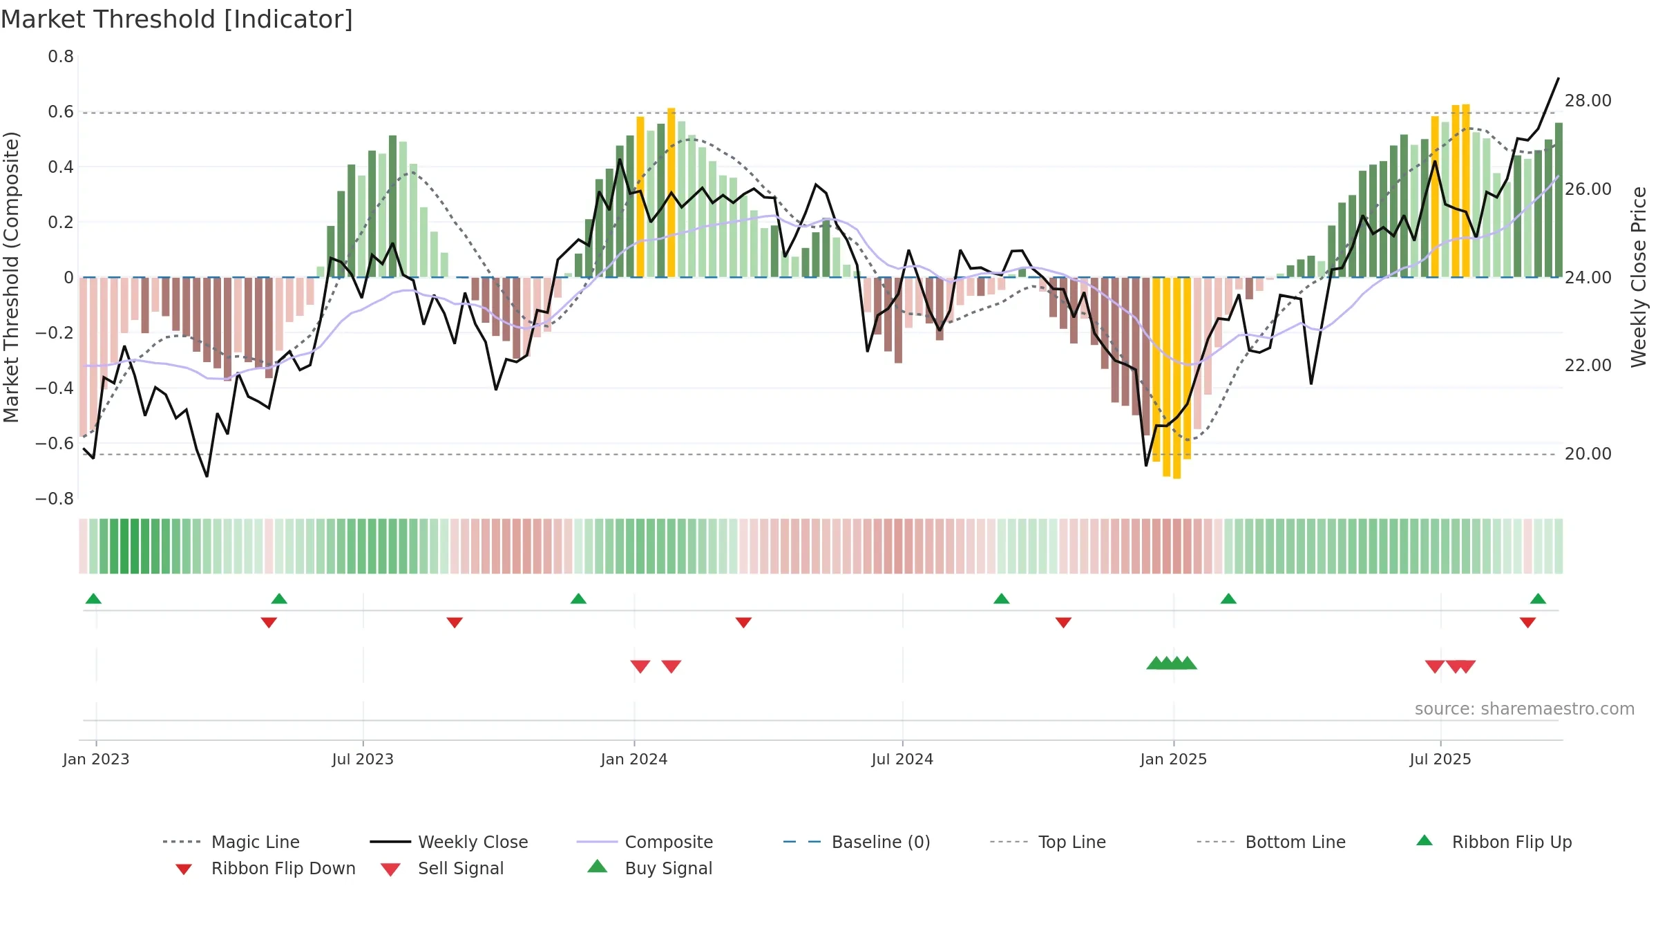Click the 20.00 right axis price label
This screenshot has width=1658, height=933.
(x=1588, y=454)
